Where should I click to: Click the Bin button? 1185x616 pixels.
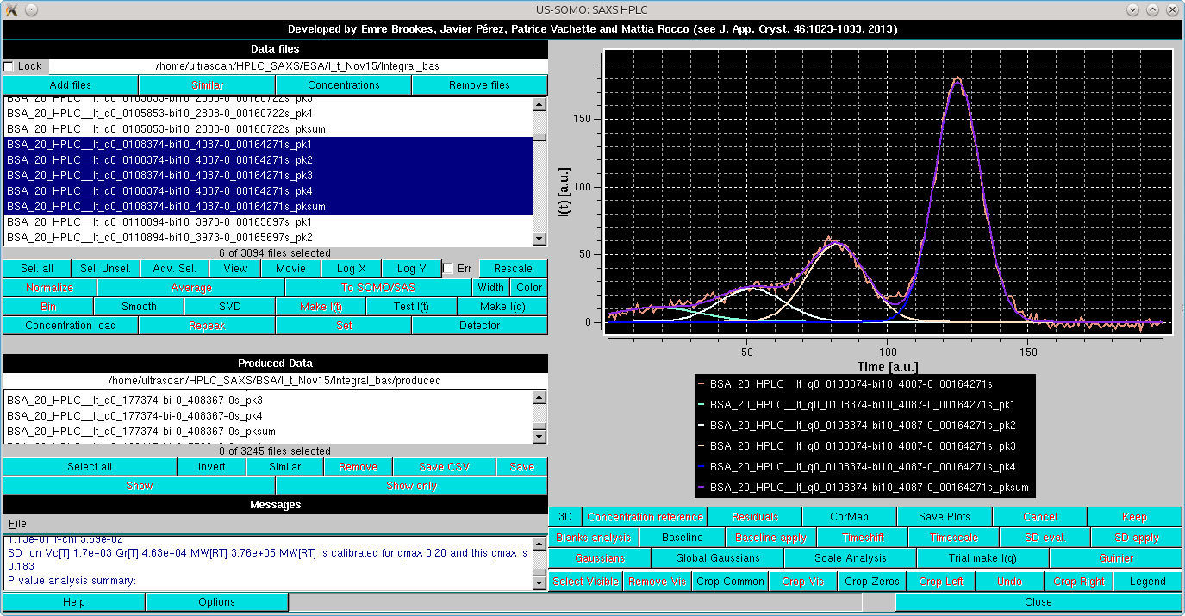pos(48,307)
